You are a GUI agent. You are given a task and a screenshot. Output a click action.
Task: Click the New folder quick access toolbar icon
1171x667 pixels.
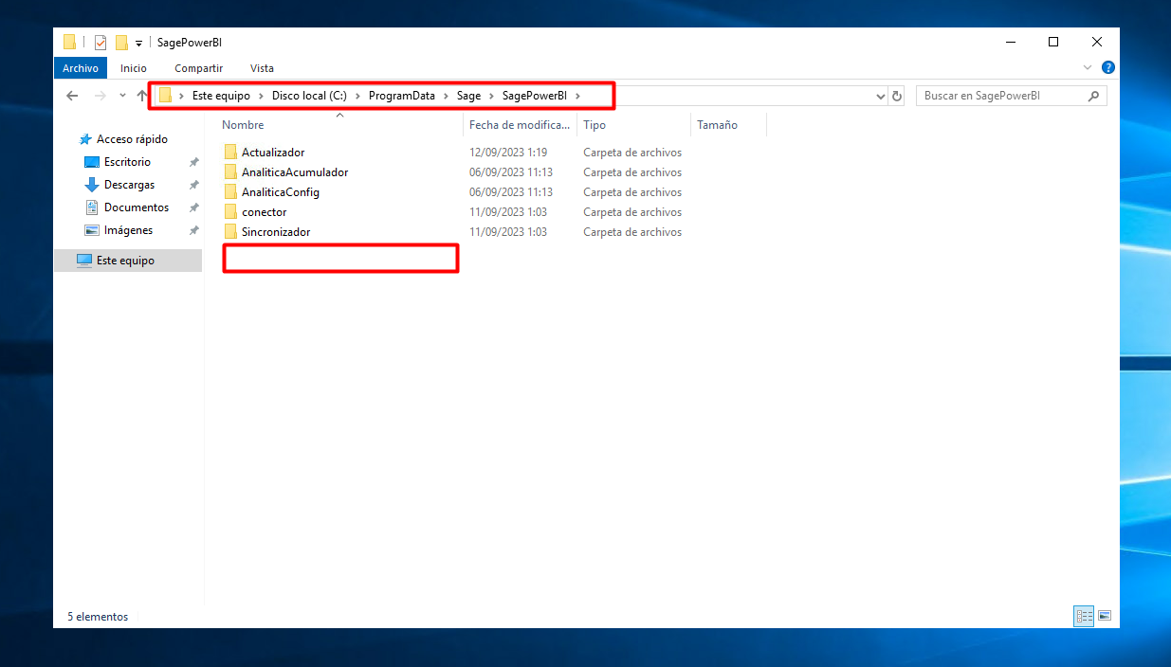(121, 42)
